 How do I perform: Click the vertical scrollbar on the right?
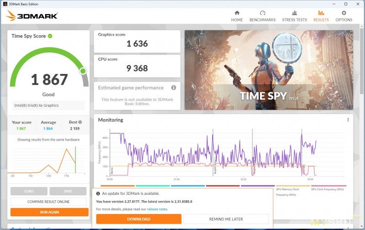pyautogui.click(x=361, y=61)
